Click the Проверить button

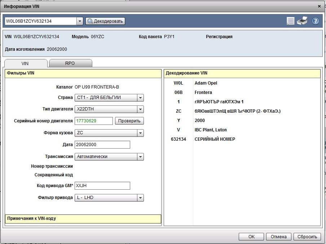tap(129, 121)
